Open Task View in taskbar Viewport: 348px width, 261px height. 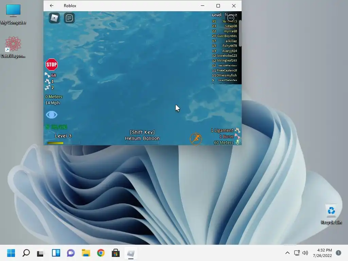coord(41,253)
